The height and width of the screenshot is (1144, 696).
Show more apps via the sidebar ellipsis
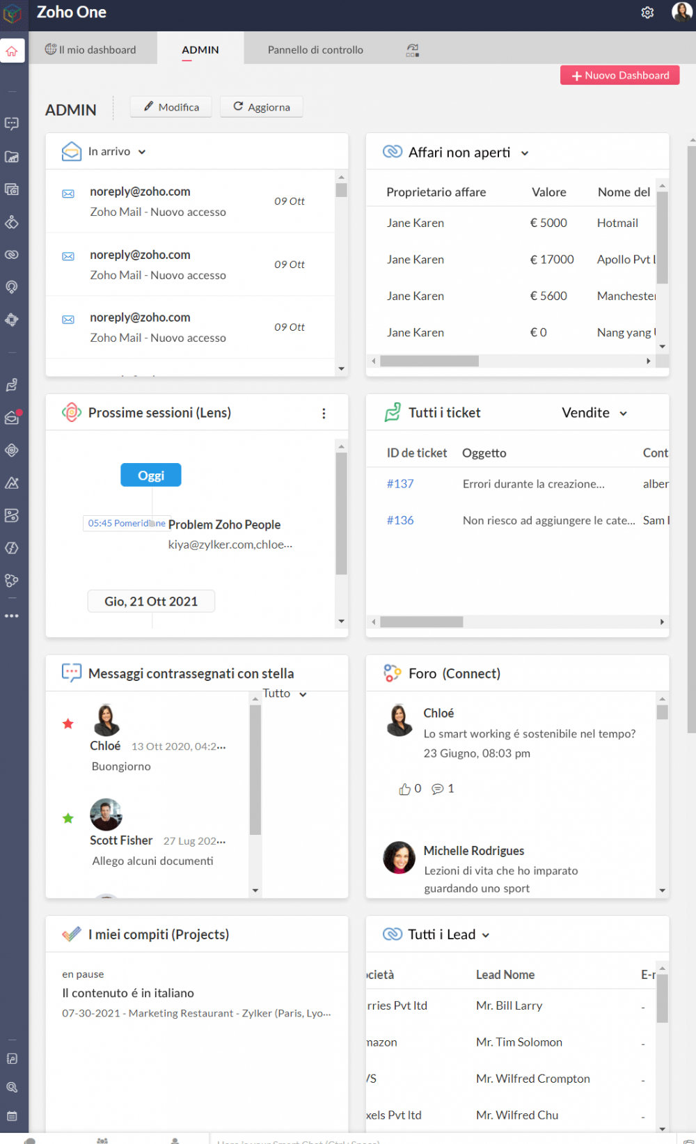coord(12,616)
